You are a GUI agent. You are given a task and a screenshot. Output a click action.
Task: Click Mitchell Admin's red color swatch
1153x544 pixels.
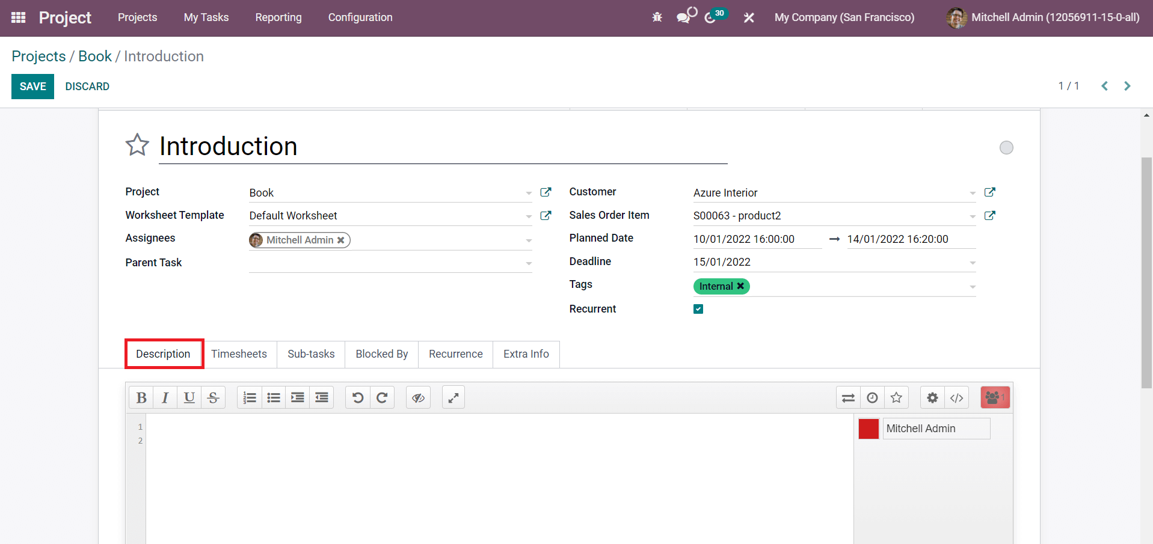(x=869, y=429)
